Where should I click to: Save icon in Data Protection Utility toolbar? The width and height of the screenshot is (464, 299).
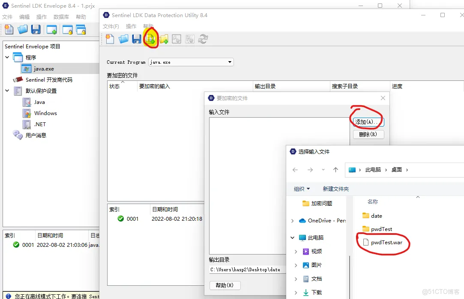[136, 38]
